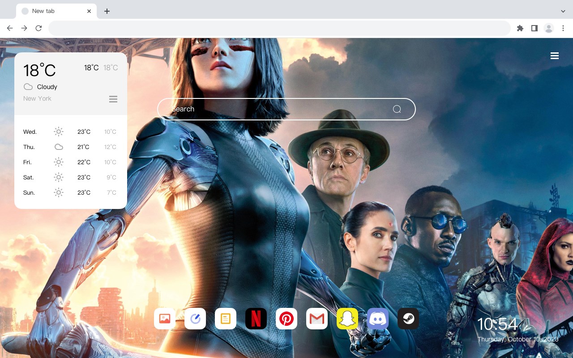
Task: Open the wallpaper gallery shortcut icon
Action: point(165,319)
